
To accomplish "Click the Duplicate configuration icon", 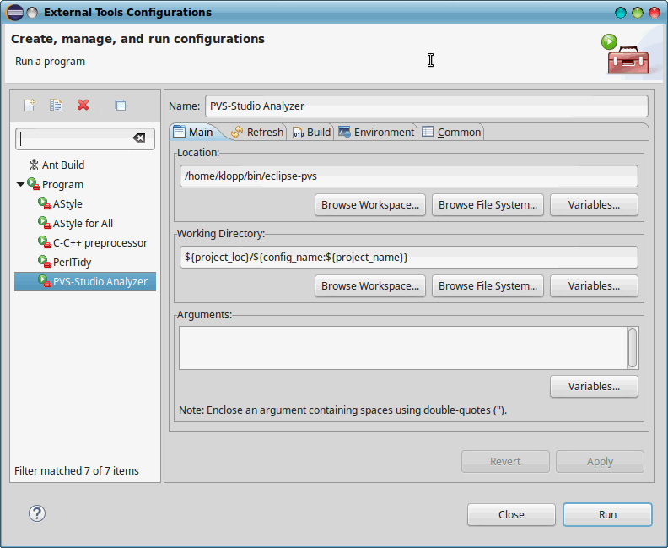I will click(x=56, y=105).
